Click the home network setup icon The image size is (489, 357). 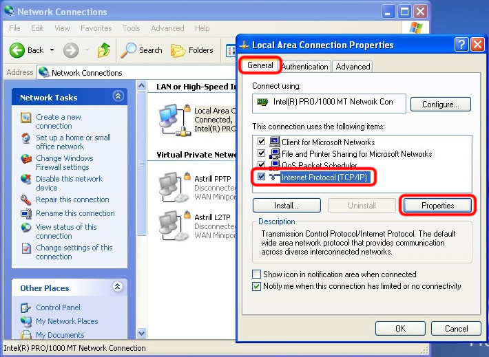coord(26,138)
